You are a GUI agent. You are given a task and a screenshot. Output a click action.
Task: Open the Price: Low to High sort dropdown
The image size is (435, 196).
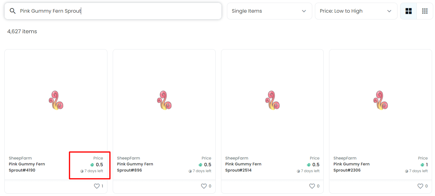pos(356,11)
